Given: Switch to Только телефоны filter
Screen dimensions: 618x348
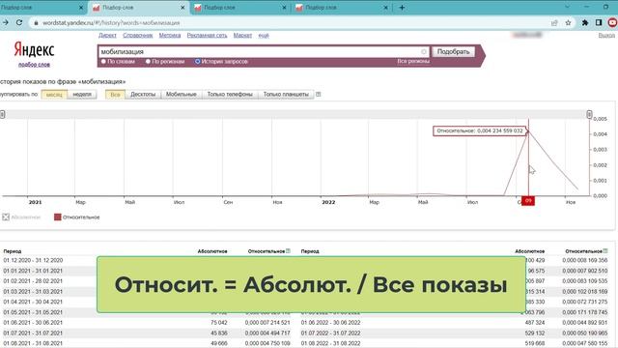Looking at the screenshot, I should point(230,95).
